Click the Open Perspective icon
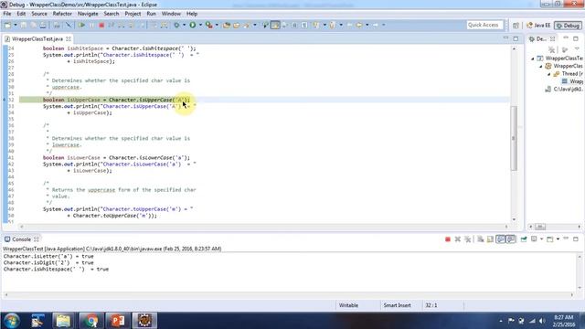Image resolution: width=585 pixels, height=329 pixels. click(x=516, y=26)
